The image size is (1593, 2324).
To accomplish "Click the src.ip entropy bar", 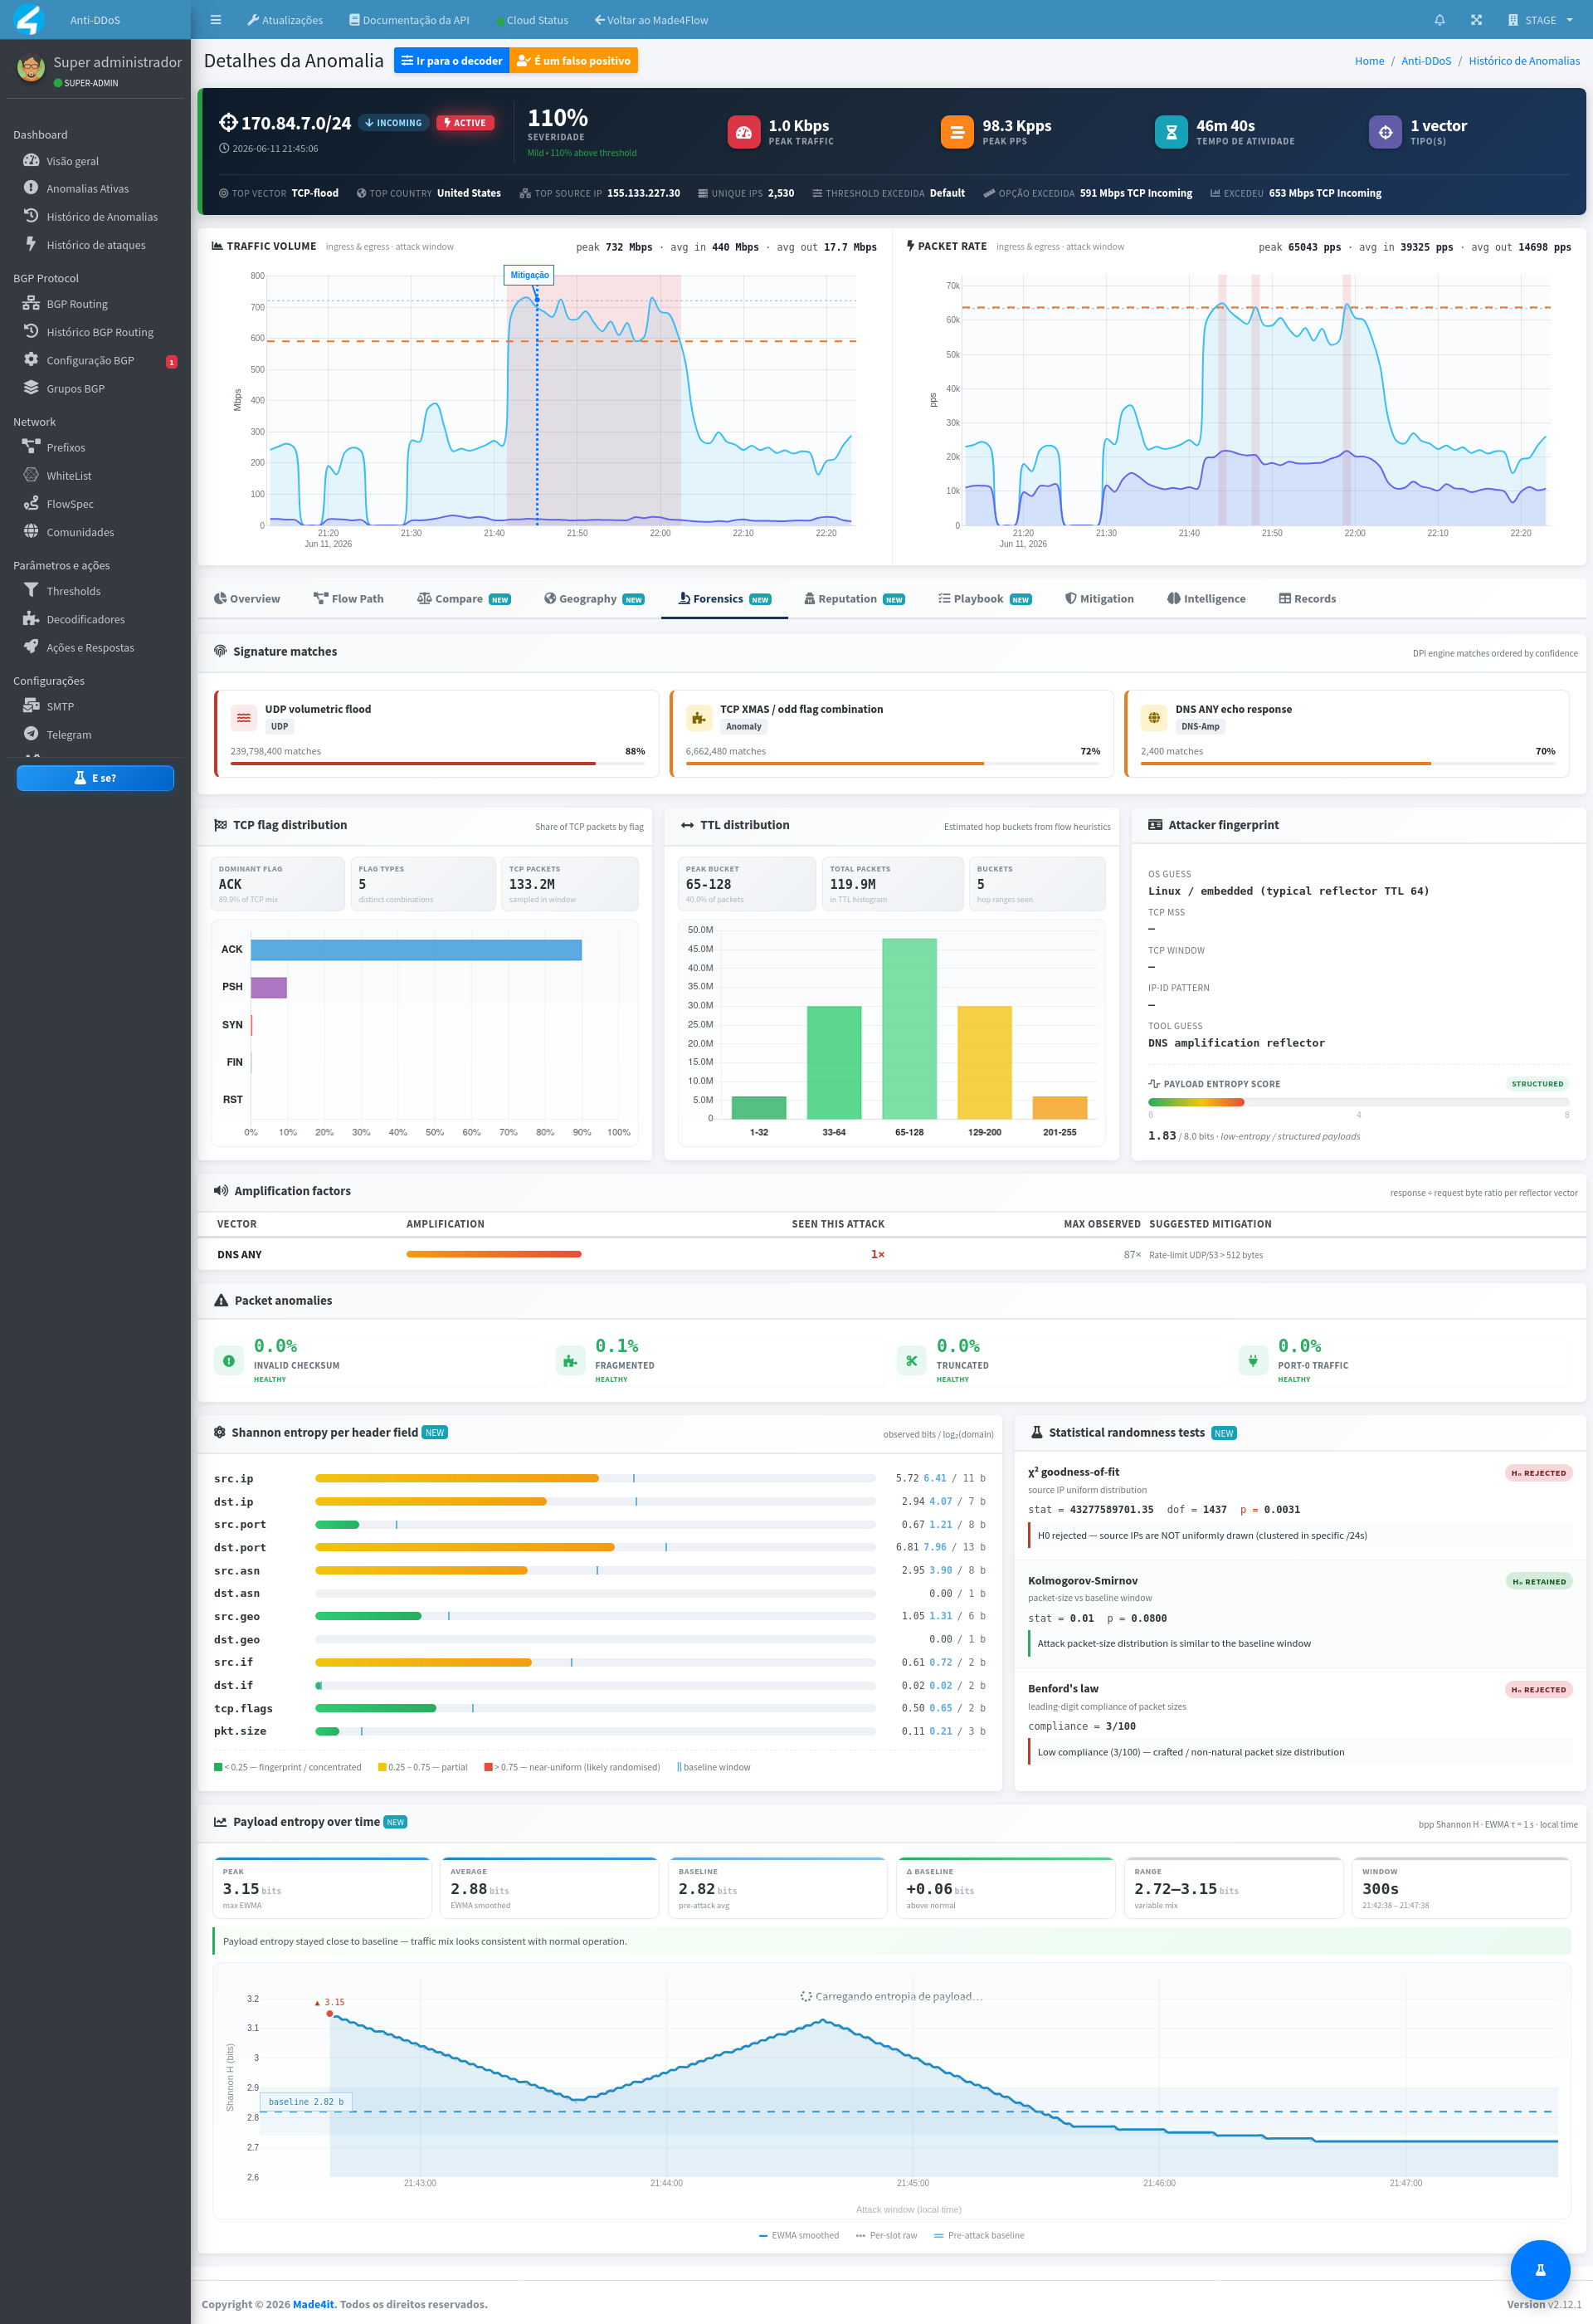I will (x=596, y=1478).
